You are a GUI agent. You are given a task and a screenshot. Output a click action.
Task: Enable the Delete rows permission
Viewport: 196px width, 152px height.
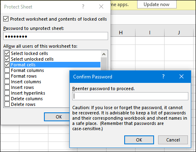click(7, 104)
